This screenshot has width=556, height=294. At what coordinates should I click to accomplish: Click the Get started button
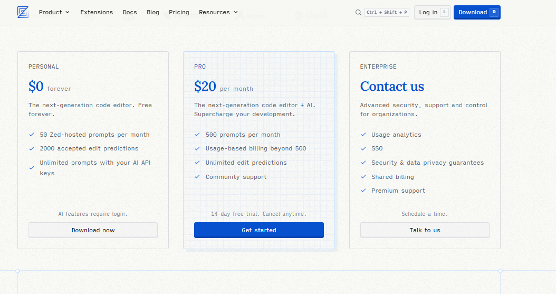(259, 230)
